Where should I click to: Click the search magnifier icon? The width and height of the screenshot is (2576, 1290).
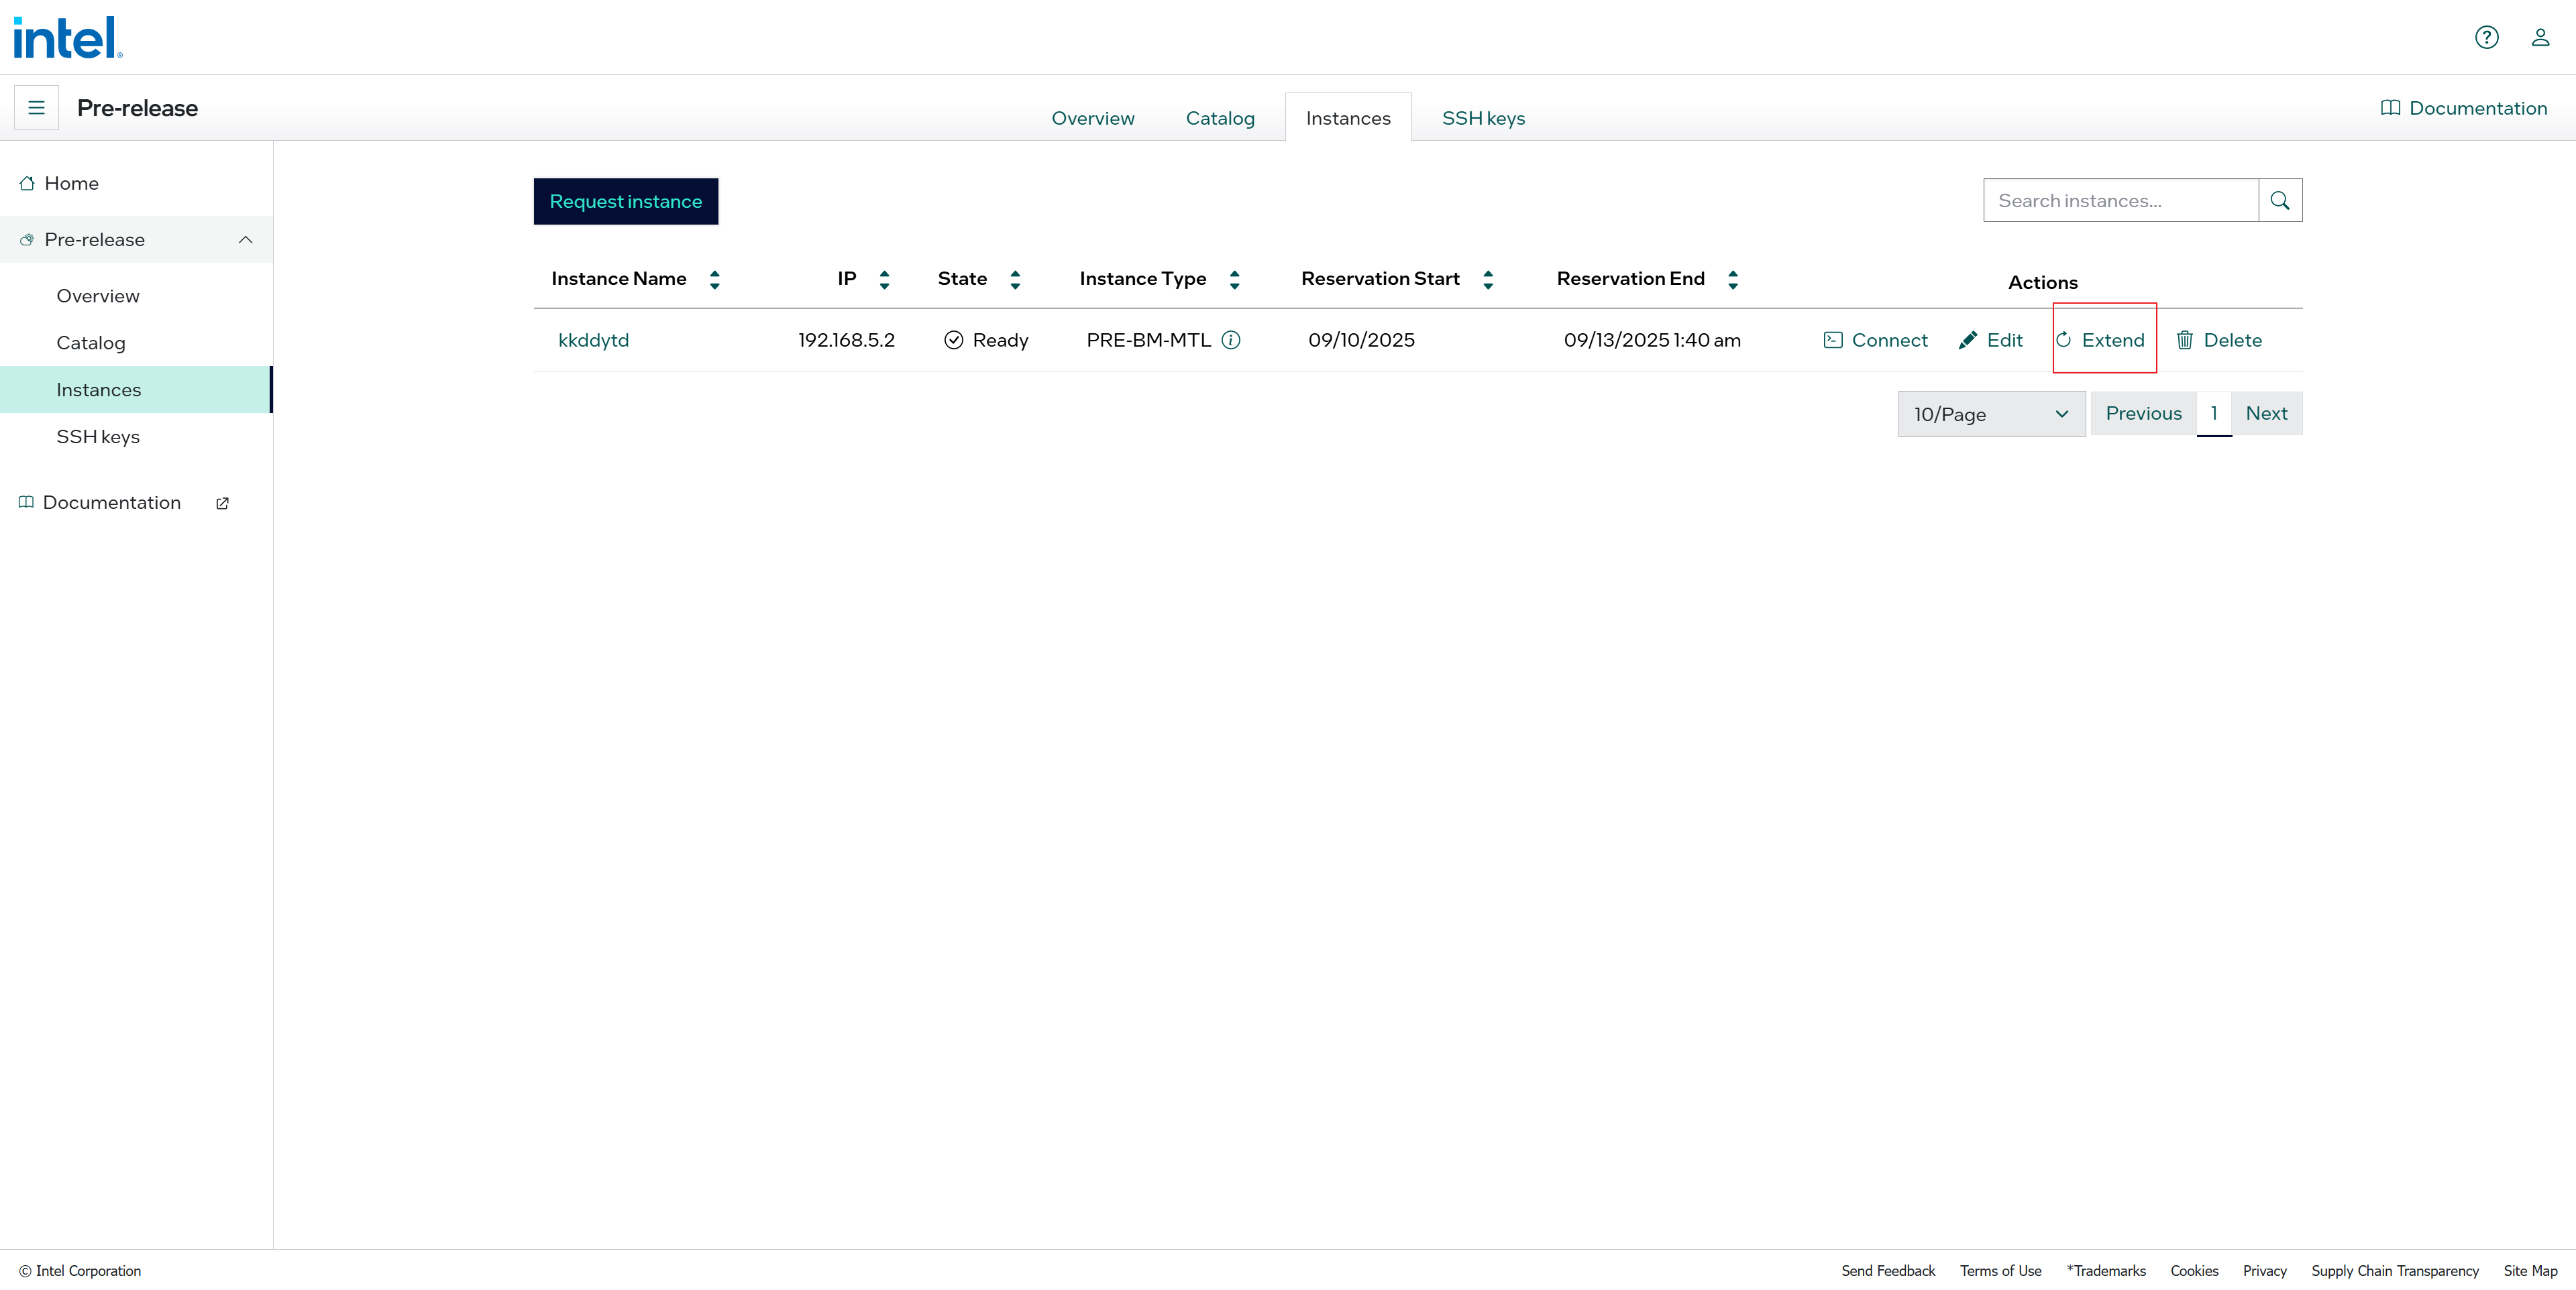click(x=2280, y=201)
